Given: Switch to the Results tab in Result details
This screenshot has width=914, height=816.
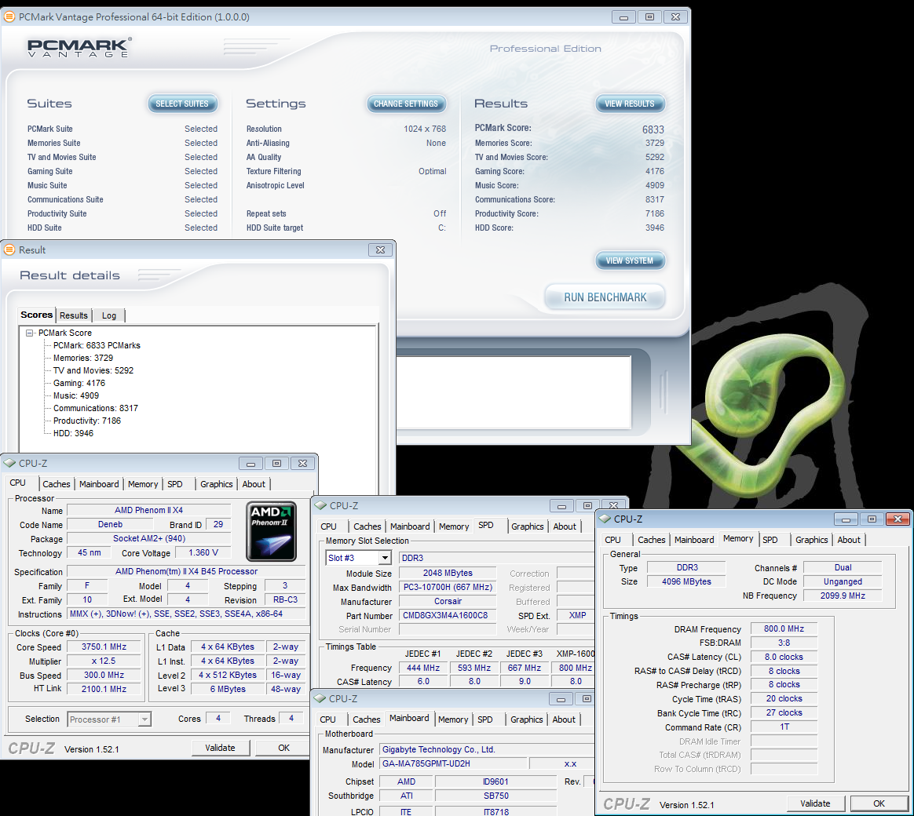Looking at the screenshot, I should pyautogui.click(x=74, y=315).
